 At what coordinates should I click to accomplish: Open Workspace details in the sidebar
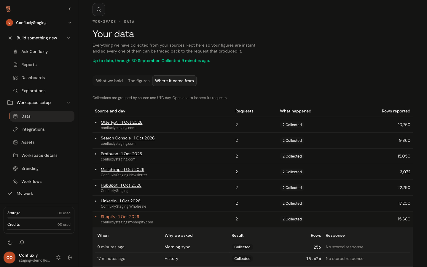click(42, 155)
